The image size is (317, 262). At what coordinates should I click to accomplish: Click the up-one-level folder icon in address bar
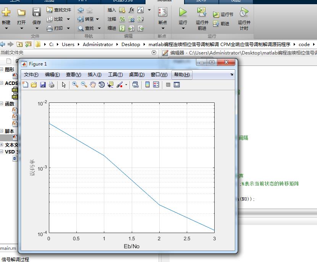pos(19,44)
